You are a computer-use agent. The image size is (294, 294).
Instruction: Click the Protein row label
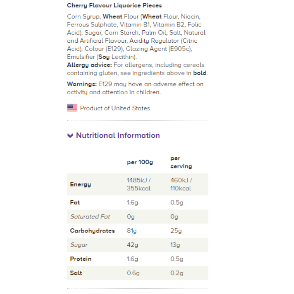(81, 259)
